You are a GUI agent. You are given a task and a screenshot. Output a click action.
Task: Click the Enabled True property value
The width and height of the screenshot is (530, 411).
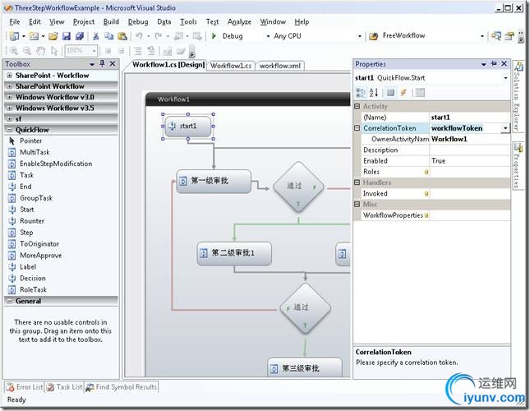(470, 161)
